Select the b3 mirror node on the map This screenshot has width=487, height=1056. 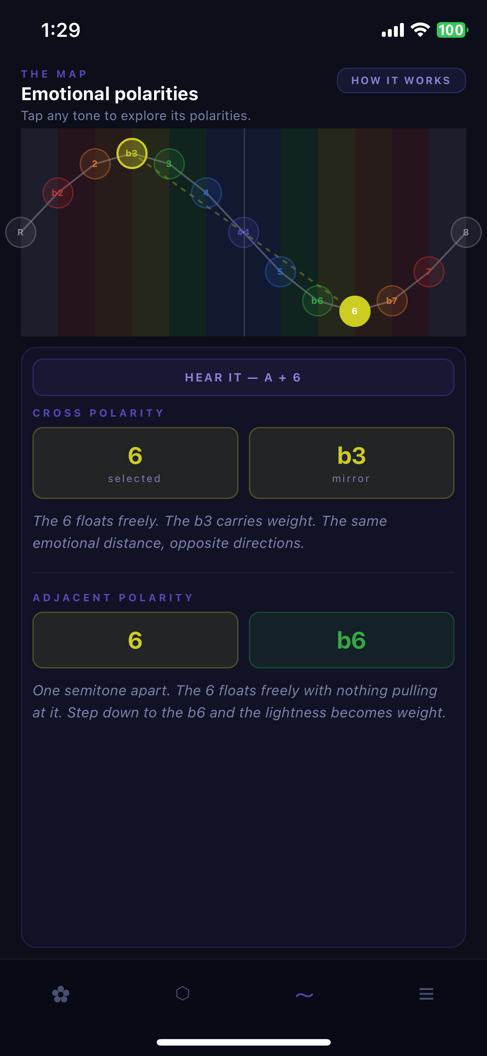coord(132,153)
